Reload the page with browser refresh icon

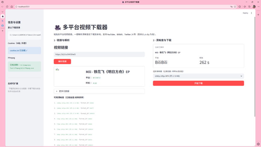tap(7, 7)
